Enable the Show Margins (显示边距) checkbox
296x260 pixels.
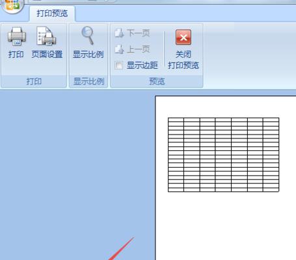point(118,65)
